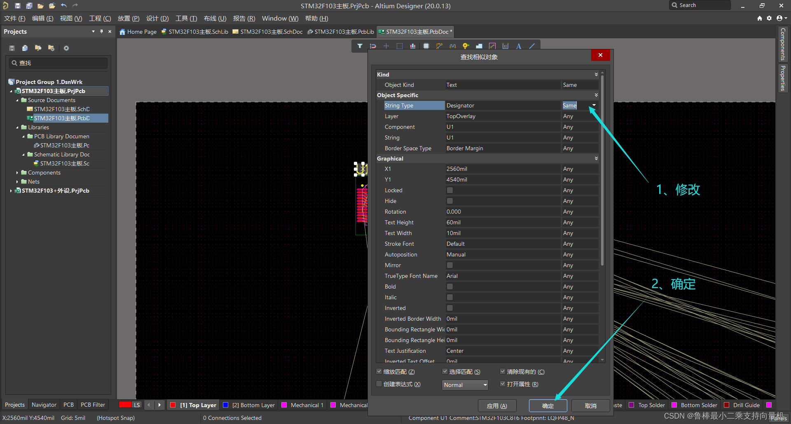Viewport: 791px width, 424px height.
Task: Open Projects panel settings gear
Action: [x=66, y=48]
